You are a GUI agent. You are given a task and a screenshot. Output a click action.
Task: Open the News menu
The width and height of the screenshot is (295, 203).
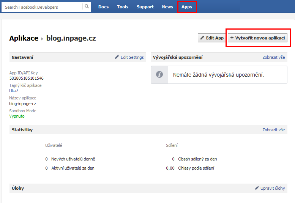click(x=167, y=7)
